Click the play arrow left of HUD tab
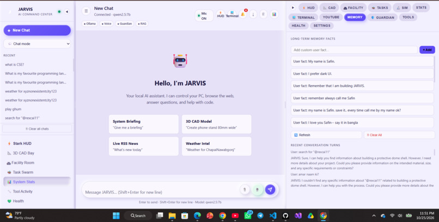 [x=293, y=8]
